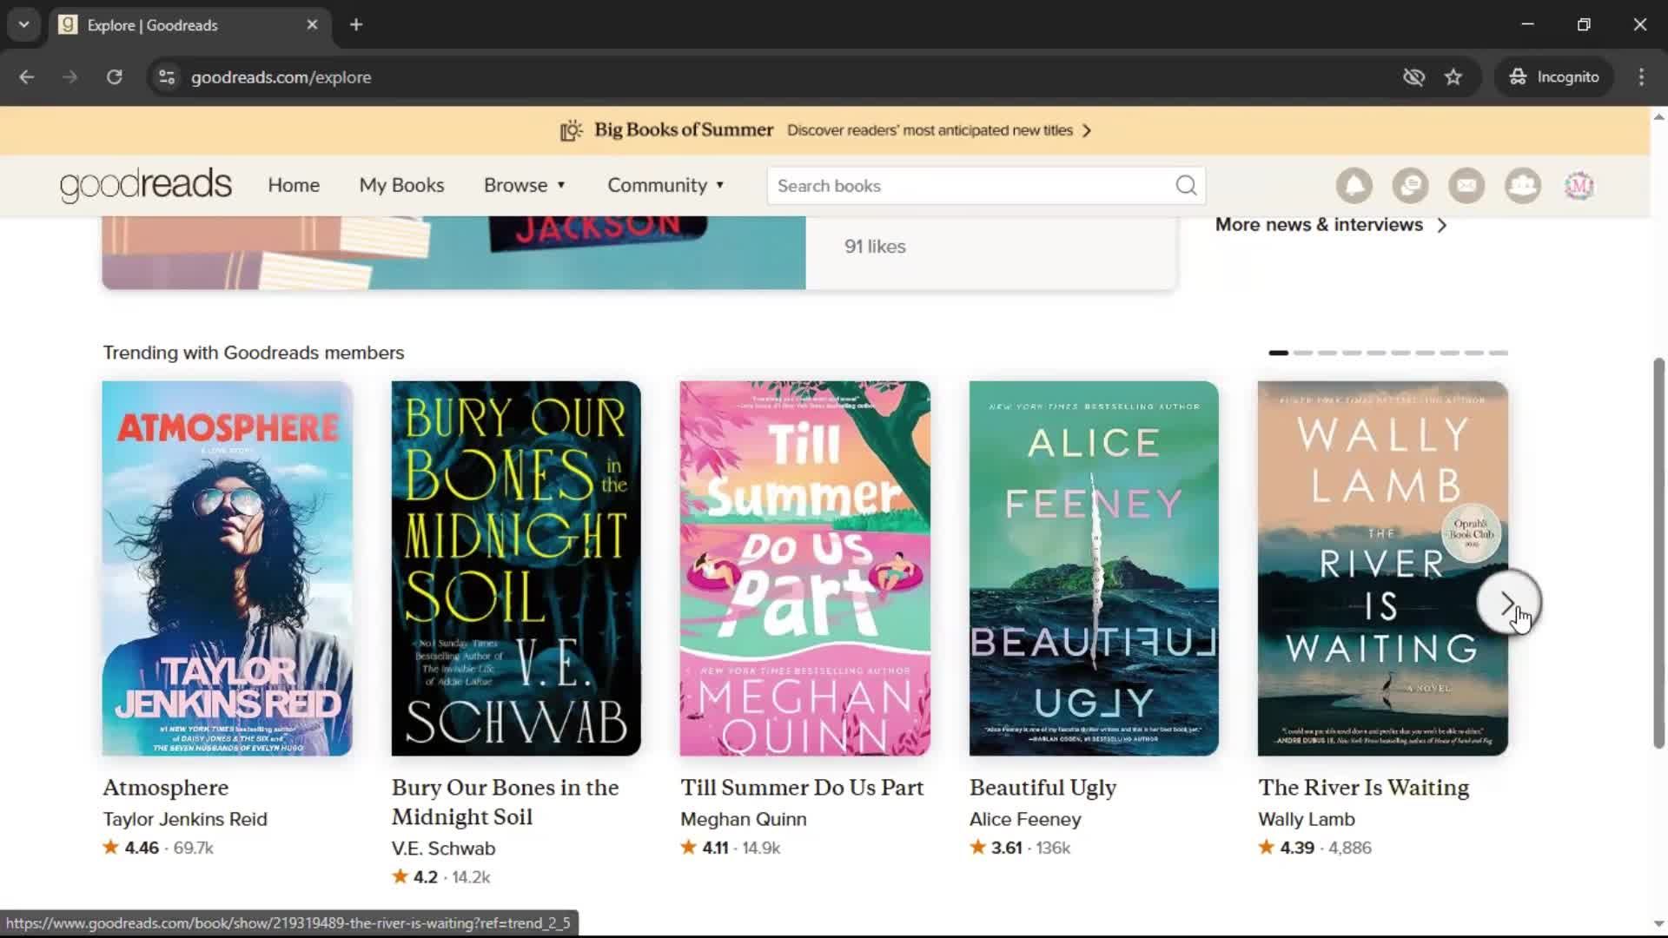The image size is (1668, 938).
Task: Select the first carousel page indicator
Action: point(1278,353)
